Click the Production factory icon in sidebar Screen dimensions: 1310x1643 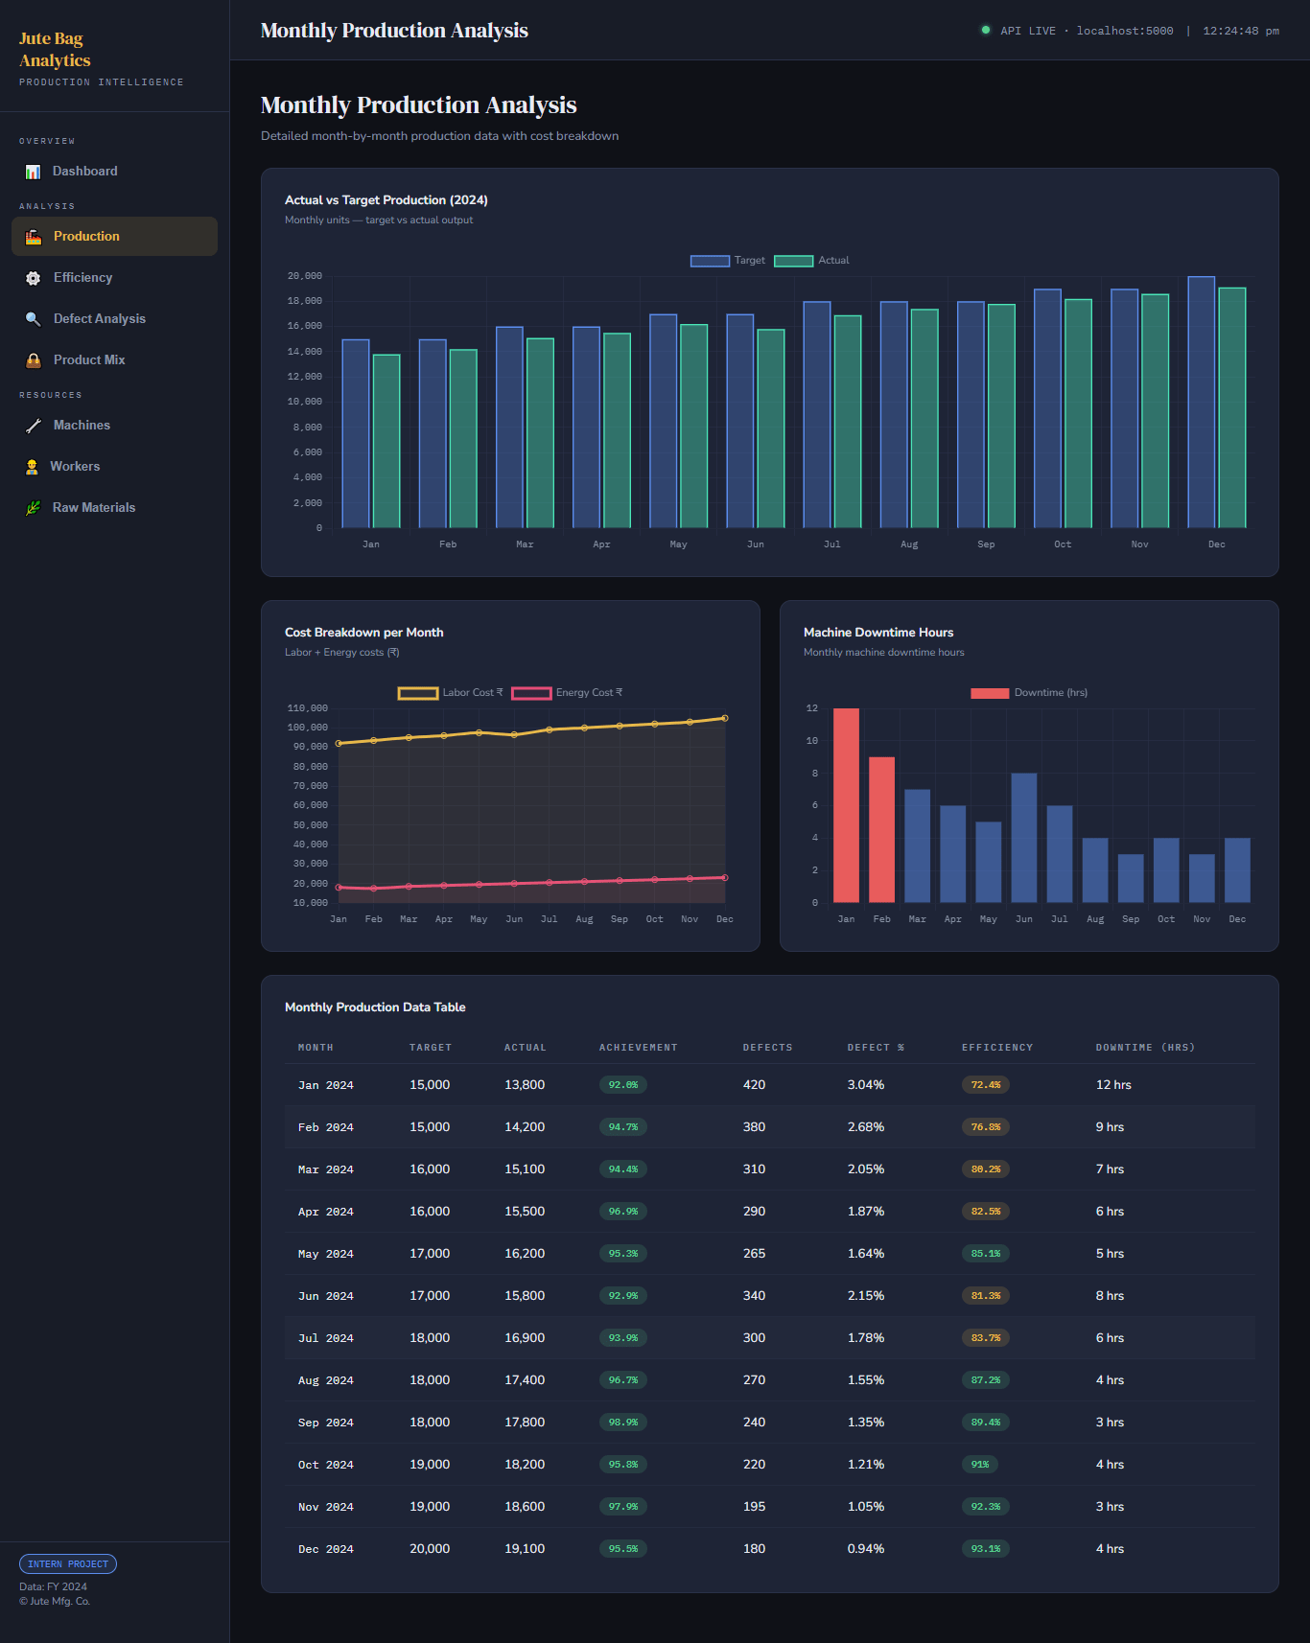pos(34,237)
